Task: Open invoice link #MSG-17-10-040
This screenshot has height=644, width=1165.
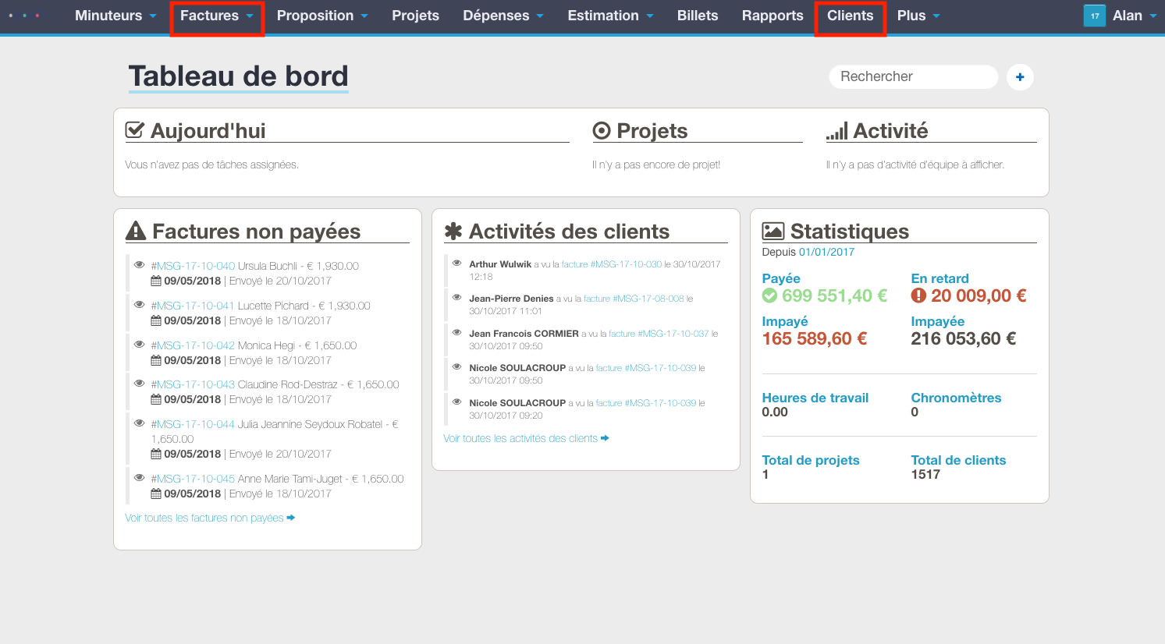Action: pyautogui.click(x=193, y=266)
